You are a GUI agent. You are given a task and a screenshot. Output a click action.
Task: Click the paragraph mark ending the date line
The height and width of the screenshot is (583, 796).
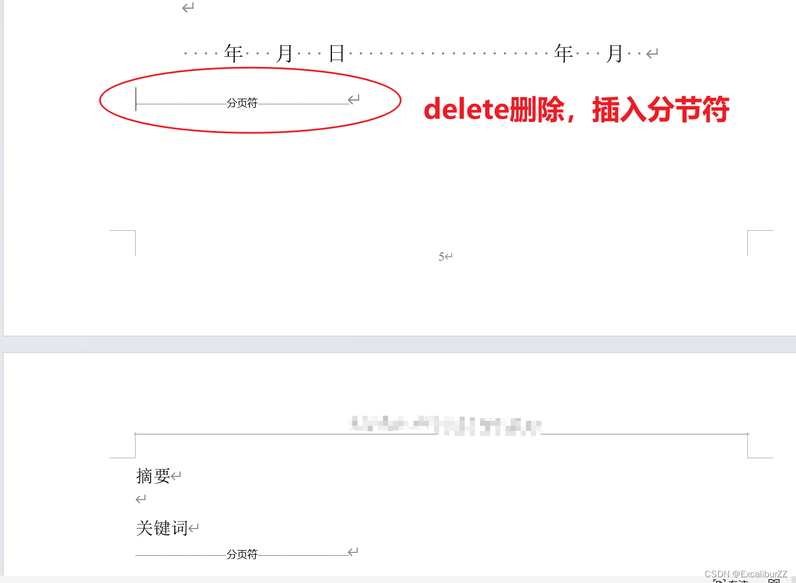(652, 54)
